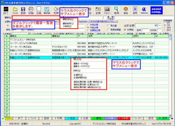This screenshot has height=126, width=175.
Task: Click the yellow Ctrl+ button in bottom bar
Action: click(x=9, y=118)
